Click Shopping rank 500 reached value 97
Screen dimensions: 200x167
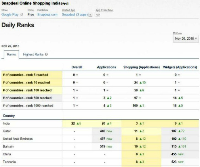(x=136, y=98)
